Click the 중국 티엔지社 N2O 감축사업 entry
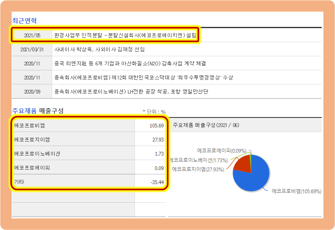 [130, 64]
